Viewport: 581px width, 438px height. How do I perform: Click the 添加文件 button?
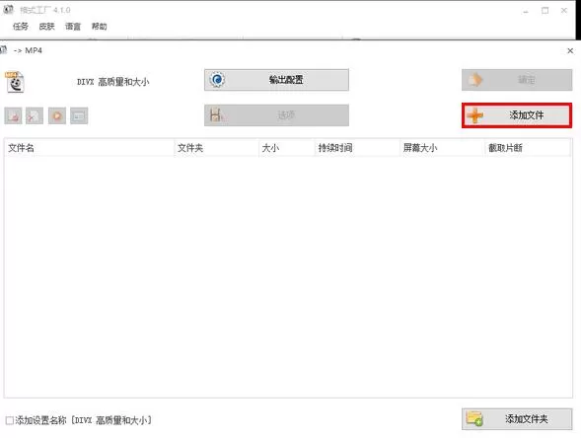click(517, 115)
